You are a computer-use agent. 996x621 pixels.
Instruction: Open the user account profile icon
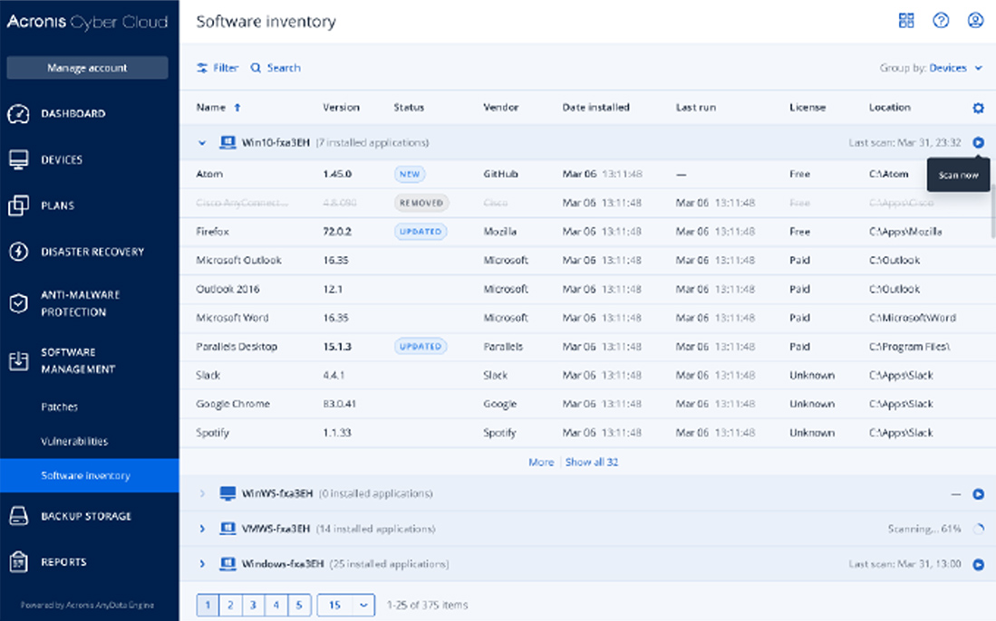[x=975, y=20]
